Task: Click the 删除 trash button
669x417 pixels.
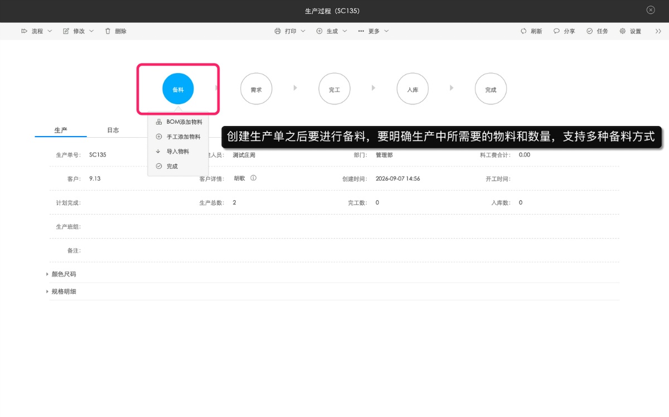Action: point(115,31)
